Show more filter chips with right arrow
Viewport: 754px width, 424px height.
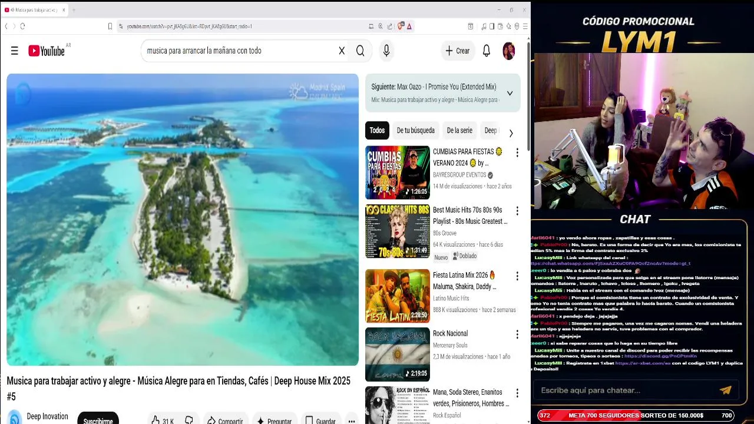511,133
